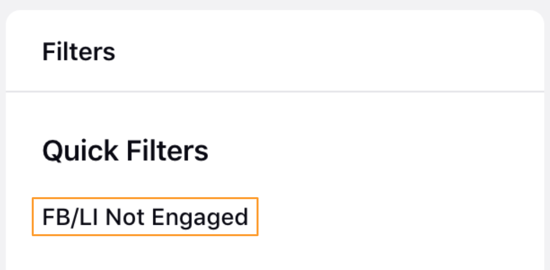The height and width of the screenshot is (270, 550).
Task: Click the word Filters in the header
Action: click(x=79, y=52)
